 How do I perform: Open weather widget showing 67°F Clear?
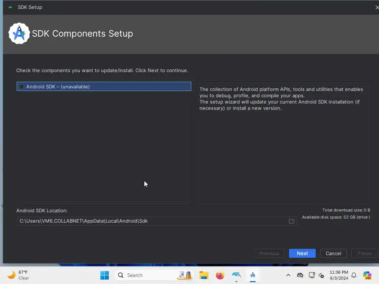[x=19, y=275]
